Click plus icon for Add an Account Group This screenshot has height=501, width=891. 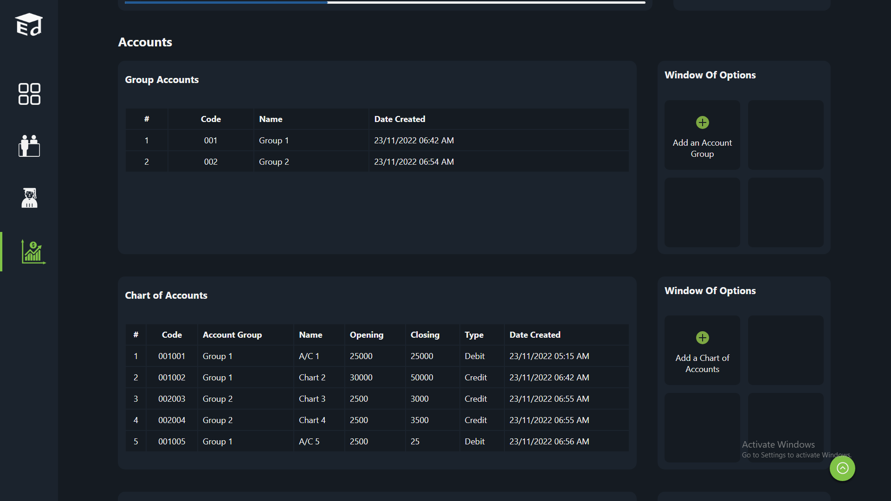click(702, 122)
